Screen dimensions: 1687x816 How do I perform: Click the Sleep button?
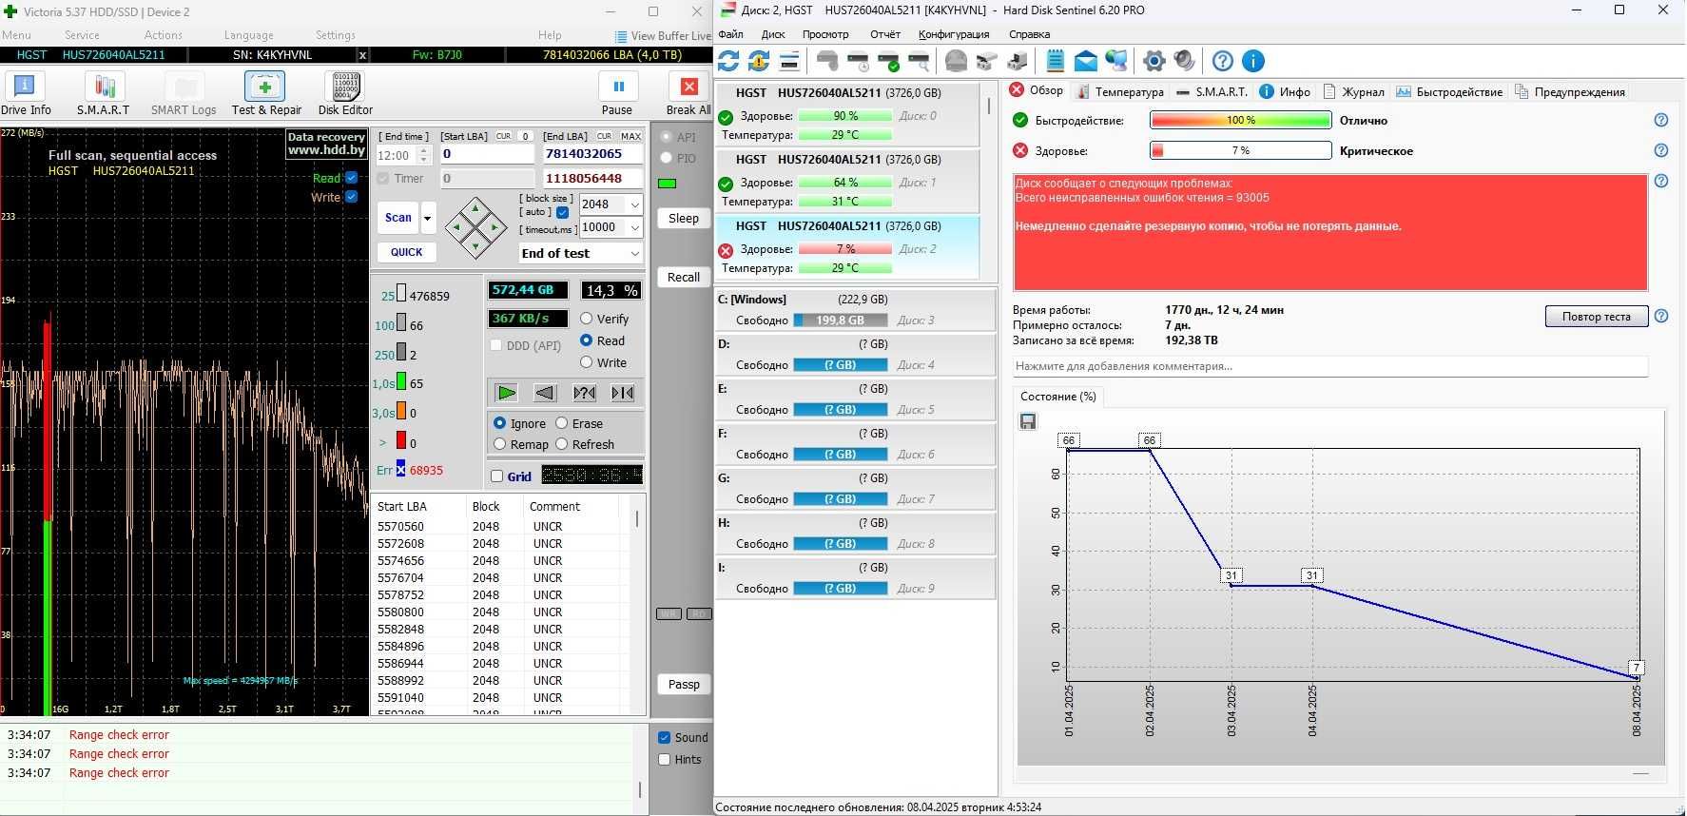683,218
